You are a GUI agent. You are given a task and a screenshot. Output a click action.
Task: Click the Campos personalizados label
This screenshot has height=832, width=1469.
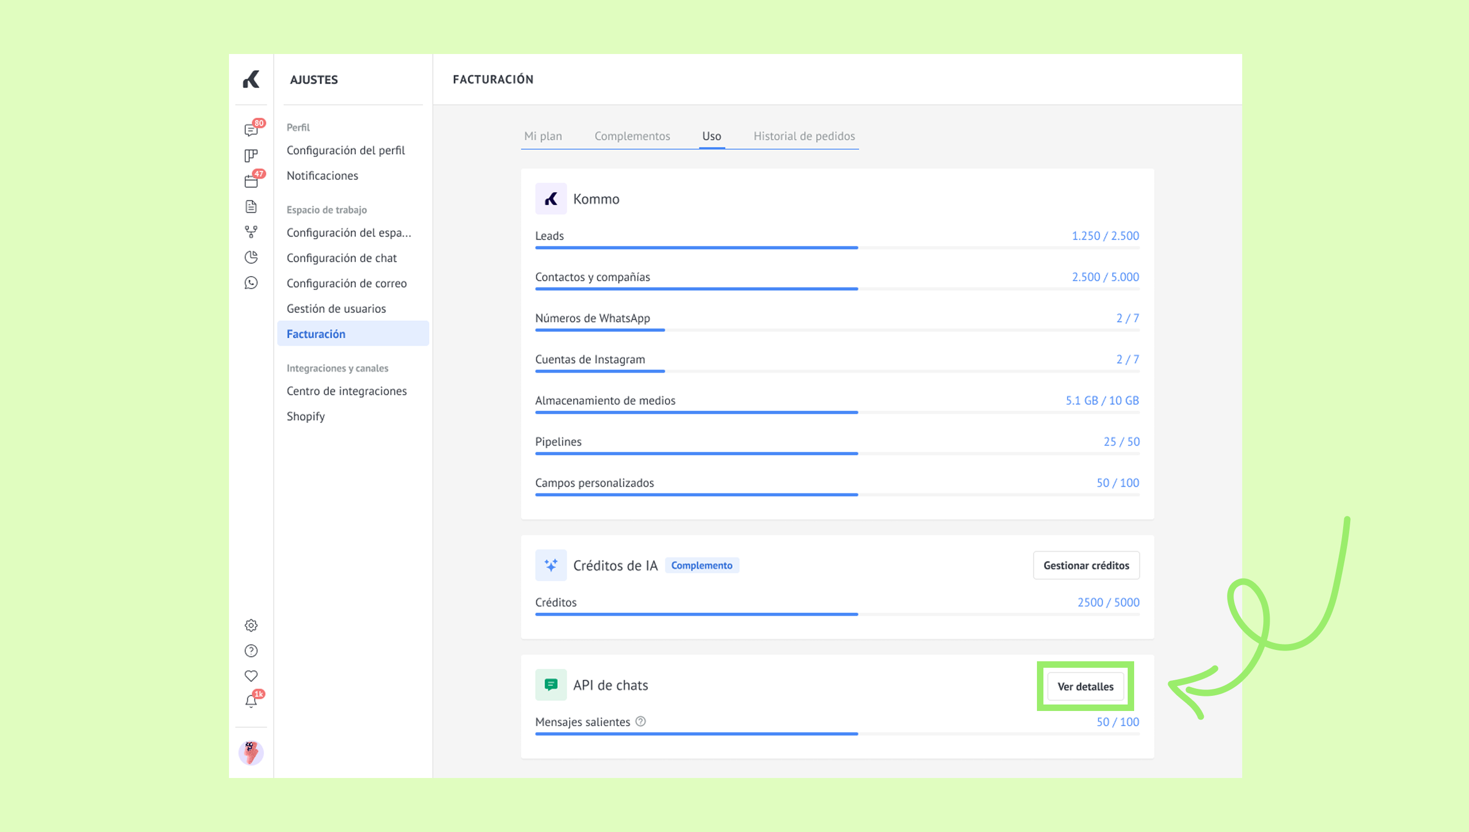point(594,483)
